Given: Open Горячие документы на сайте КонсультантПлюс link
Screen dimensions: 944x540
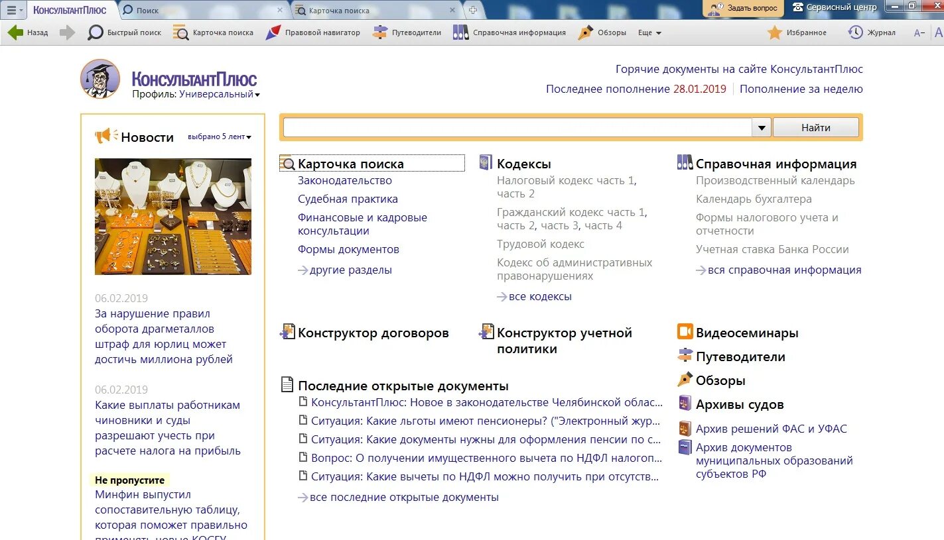Looking at the screenshot, I should point(739,69).
